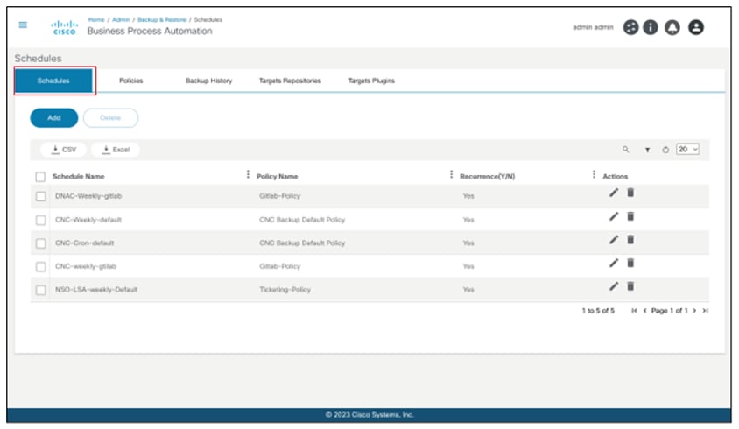The image size is (739, 429).
Task: Check the NSO-LSA-weekly-Default row checkbox
Action: (41, 290)
